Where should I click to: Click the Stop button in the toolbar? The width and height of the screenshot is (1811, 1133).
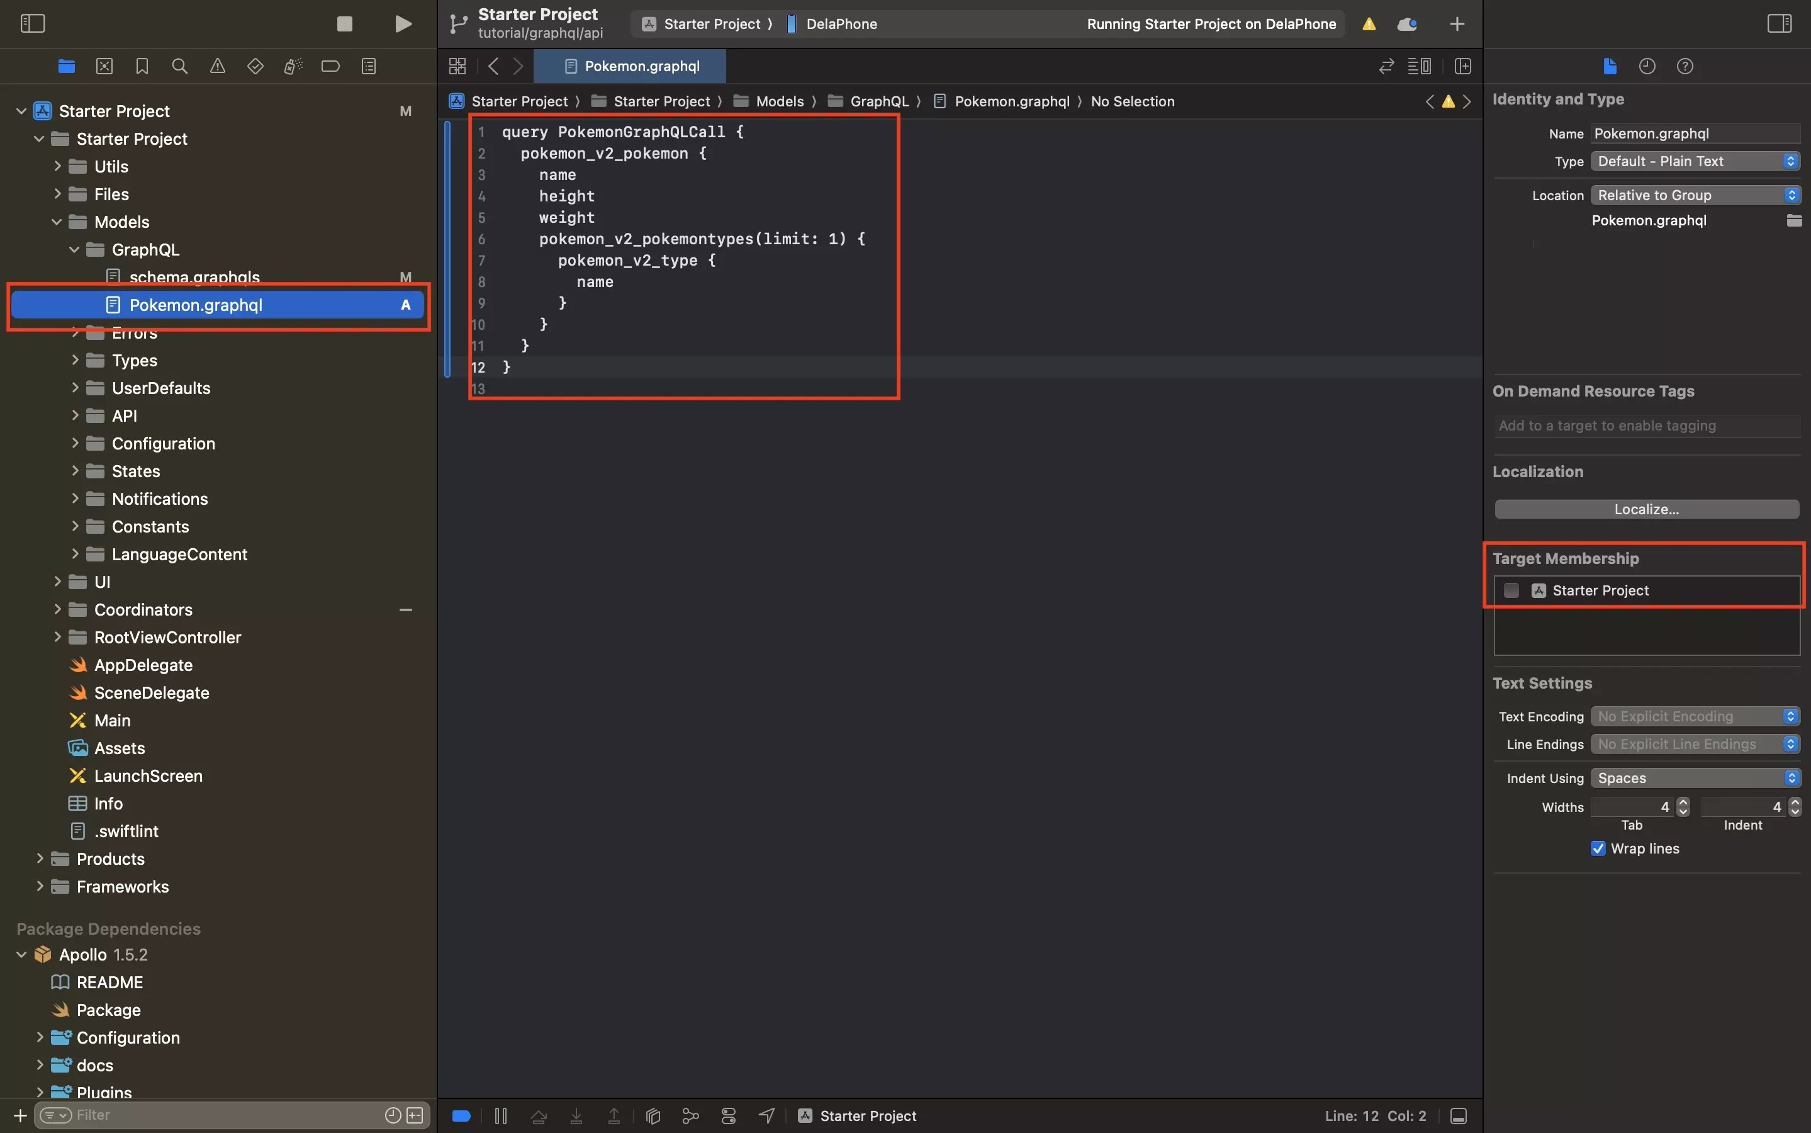click(345, 24)
